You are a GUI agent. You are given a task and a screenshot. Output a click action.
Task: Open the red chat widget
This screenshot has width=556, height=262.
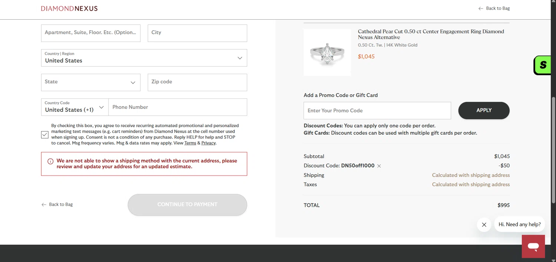coord(533,246)
